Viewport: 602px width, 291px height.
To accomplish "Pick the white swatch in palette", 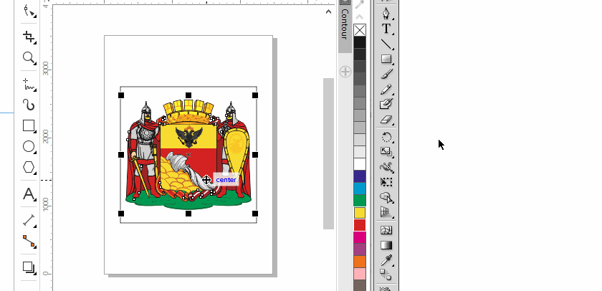I will [360, 164].
